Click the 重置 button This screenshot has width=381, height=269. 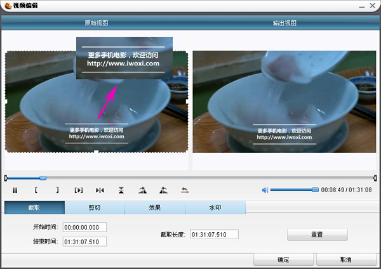[317, 234]
